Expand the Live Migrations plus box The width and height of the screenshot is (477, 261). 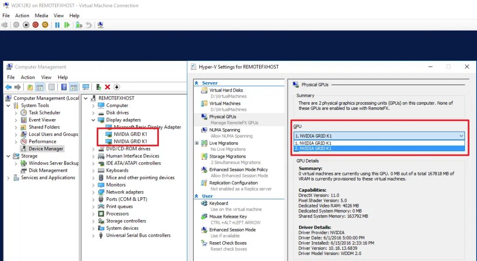pyautogui.click(x=197, y=143)
